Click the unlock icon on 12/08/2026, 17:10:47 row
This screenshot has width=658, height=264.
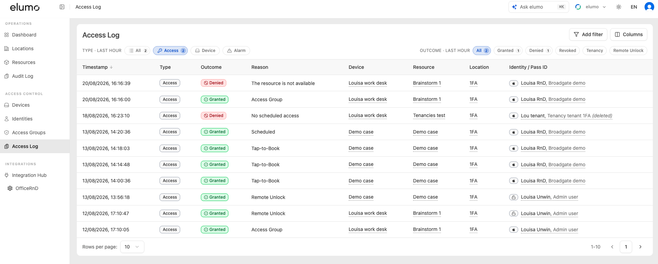click(514, 213)
